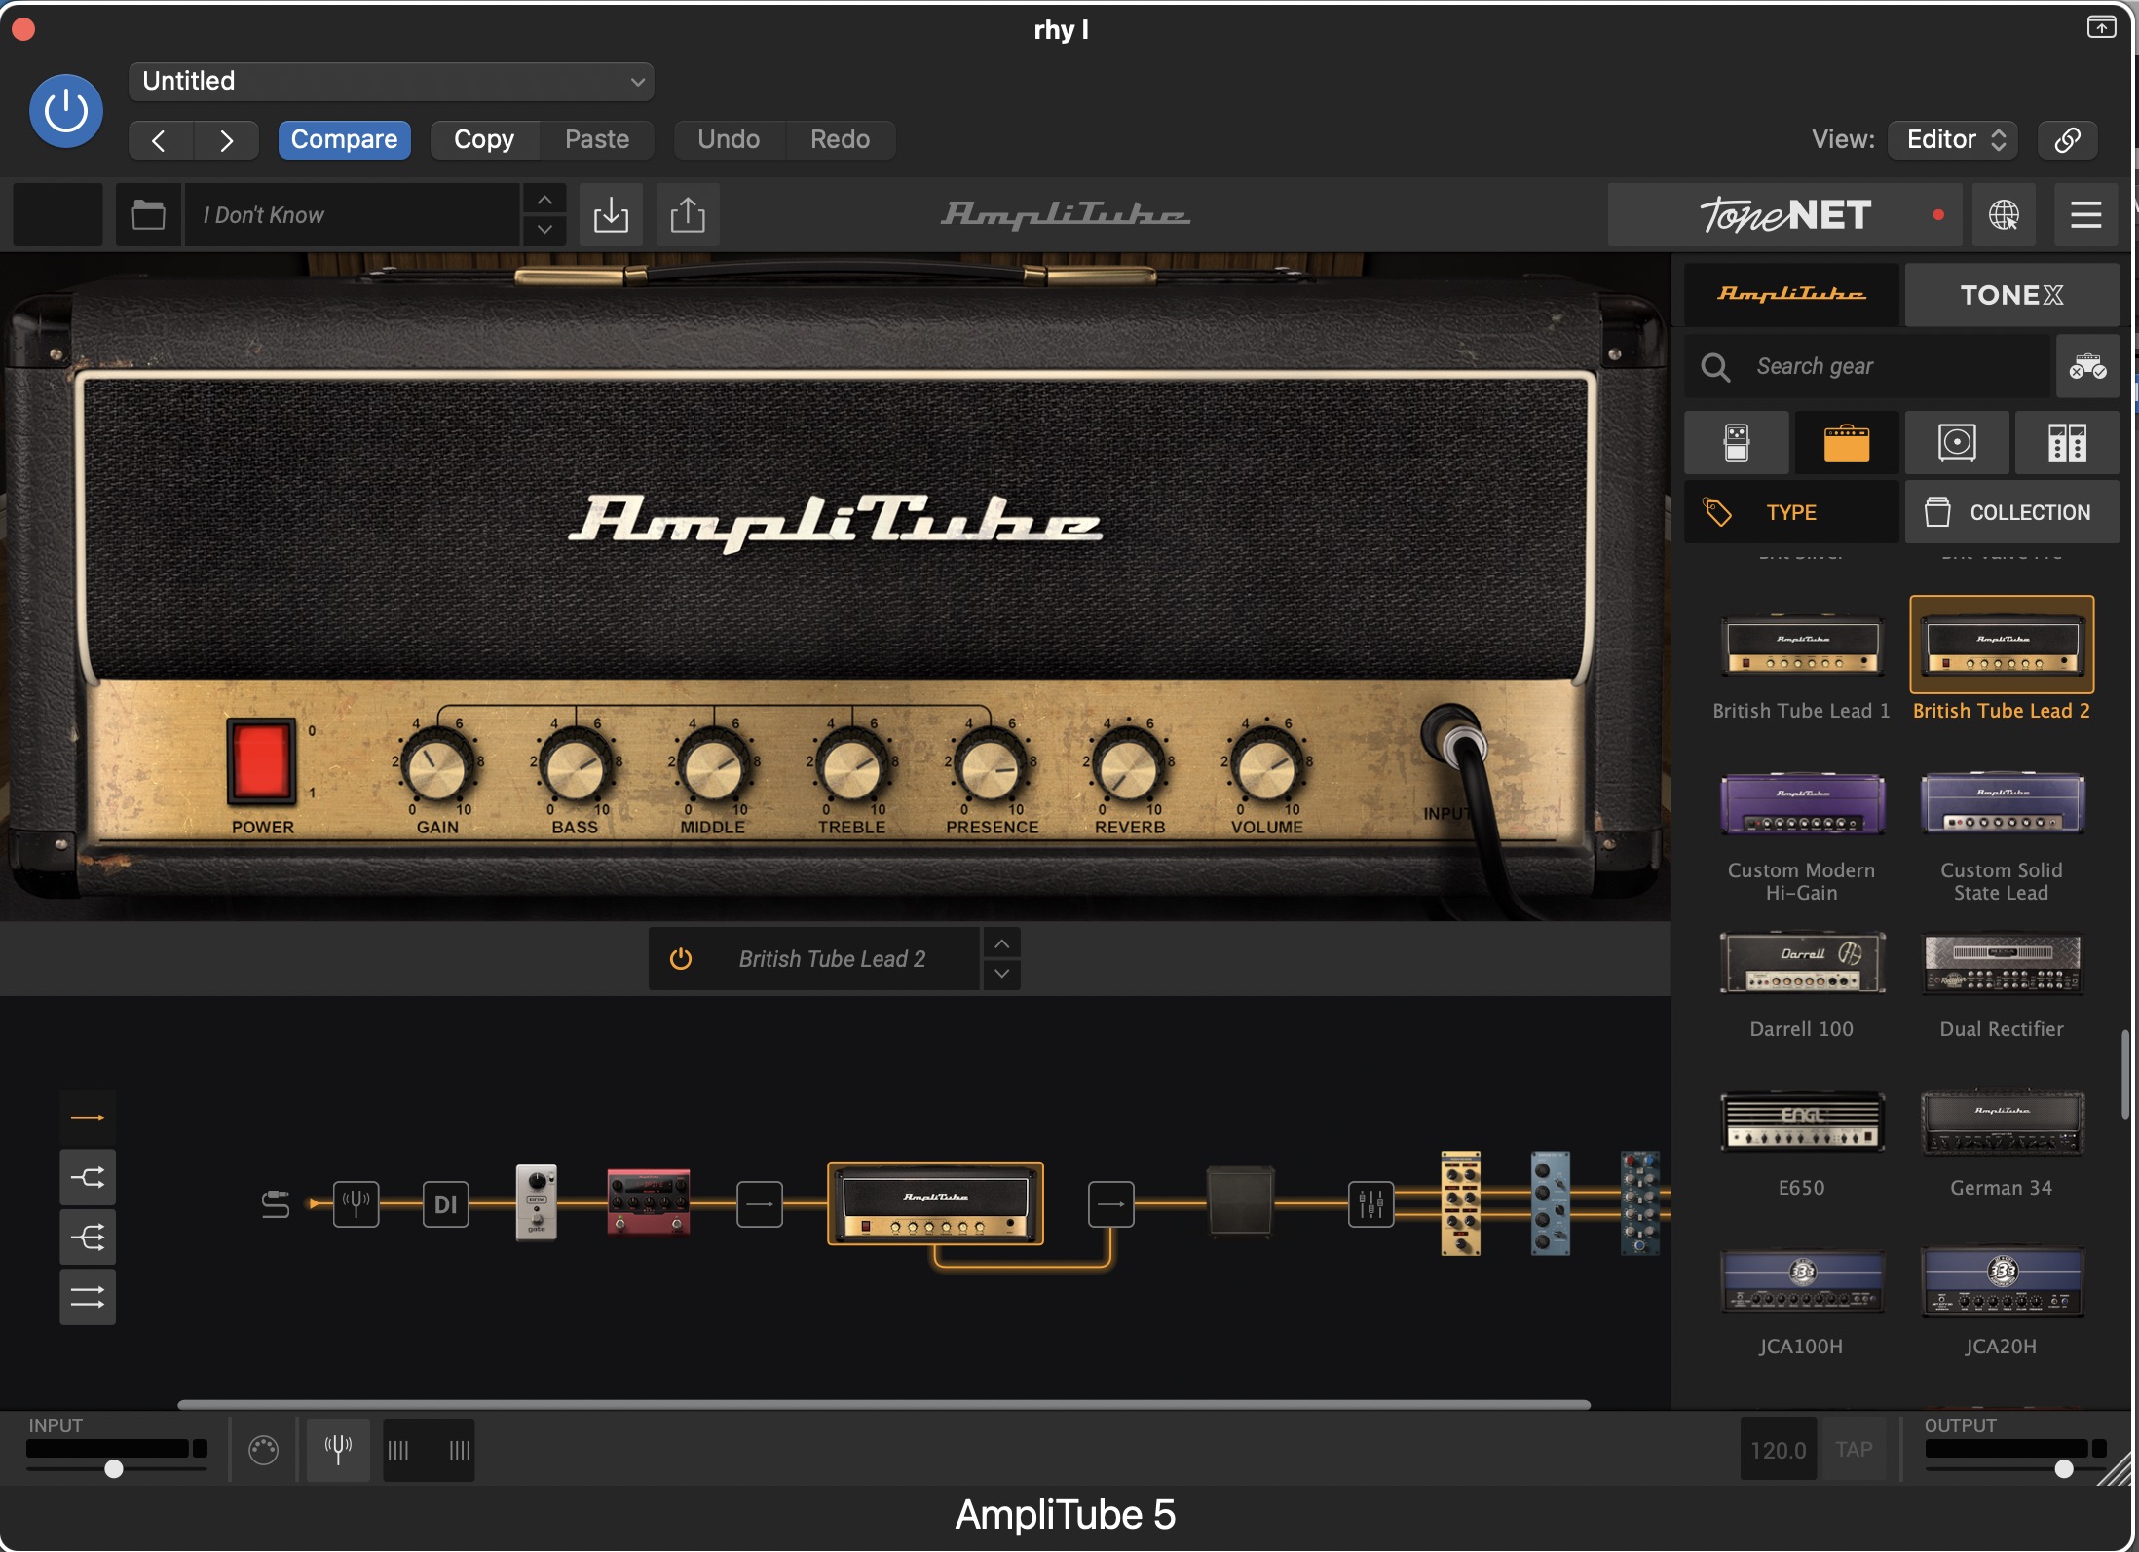Go to previous setting with left arrow

point(160,140)
